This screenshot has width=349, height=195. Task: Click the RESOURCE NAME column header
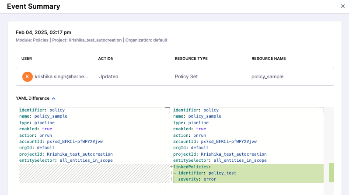tap(269, 59)
